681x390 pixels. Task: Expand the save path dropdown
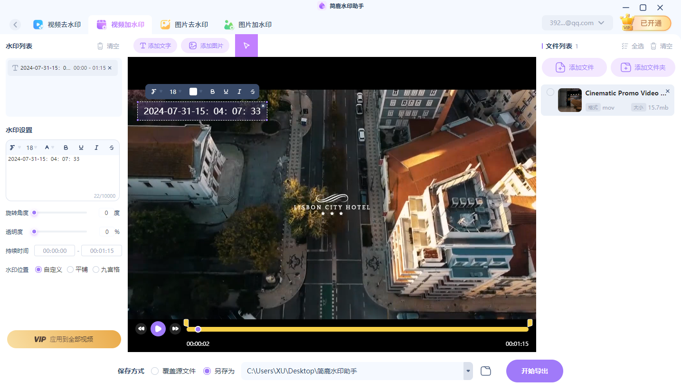[468, 371]
